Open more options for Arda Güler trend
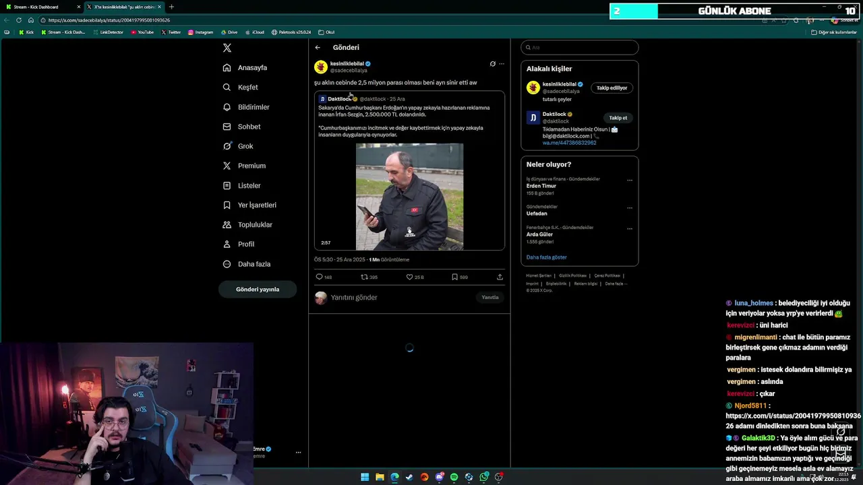The height and width of the screenshot is (485, 863). click(630, 228)
